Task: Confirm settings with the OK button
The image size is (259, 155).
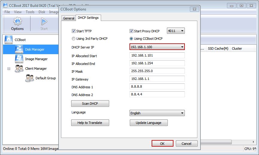Action: (162, 143)
